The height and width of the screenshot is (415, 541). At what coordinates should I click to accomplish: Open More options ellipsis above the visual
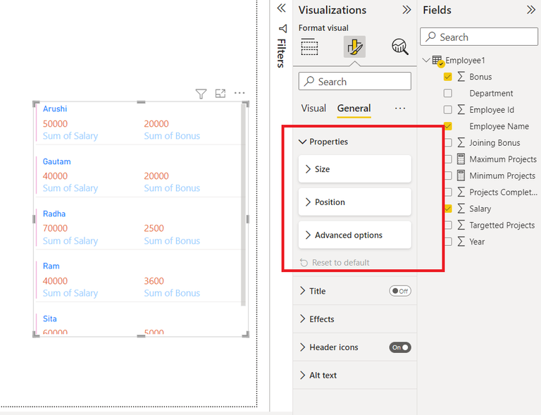point(240,93)
